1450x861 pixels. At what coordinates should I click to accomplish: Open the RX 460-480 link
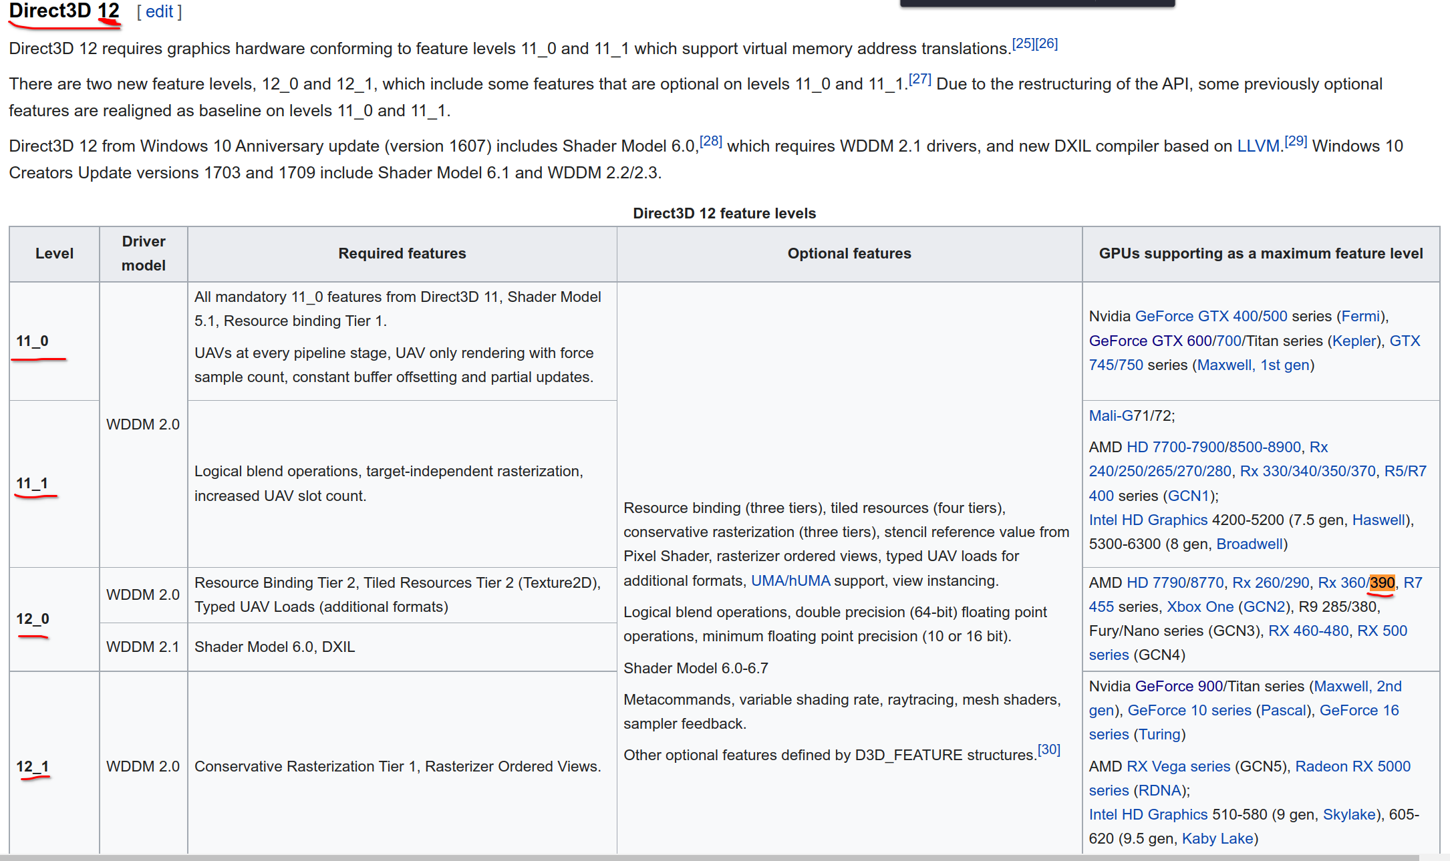(1308, 631)
